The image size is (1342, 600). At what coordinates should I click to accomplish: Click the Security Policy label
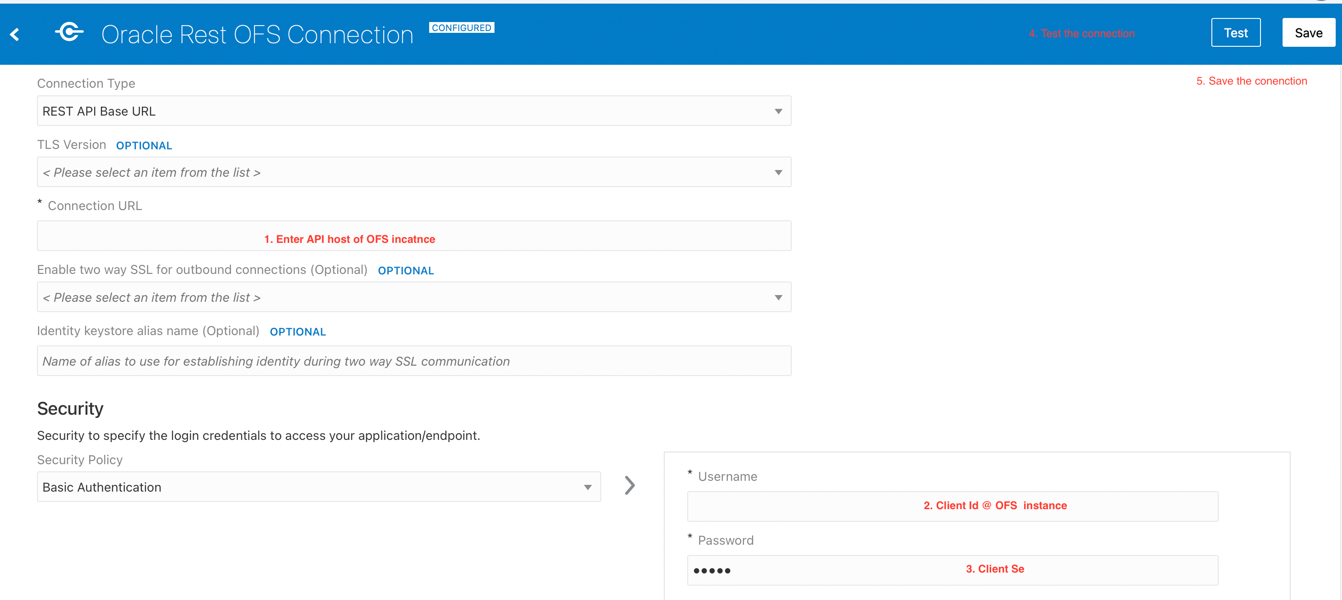tap(80, 460)
